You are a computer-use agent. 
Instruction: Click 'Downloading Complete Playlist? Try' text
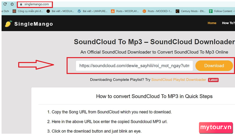pyautogui.click(x=120, y=80)
